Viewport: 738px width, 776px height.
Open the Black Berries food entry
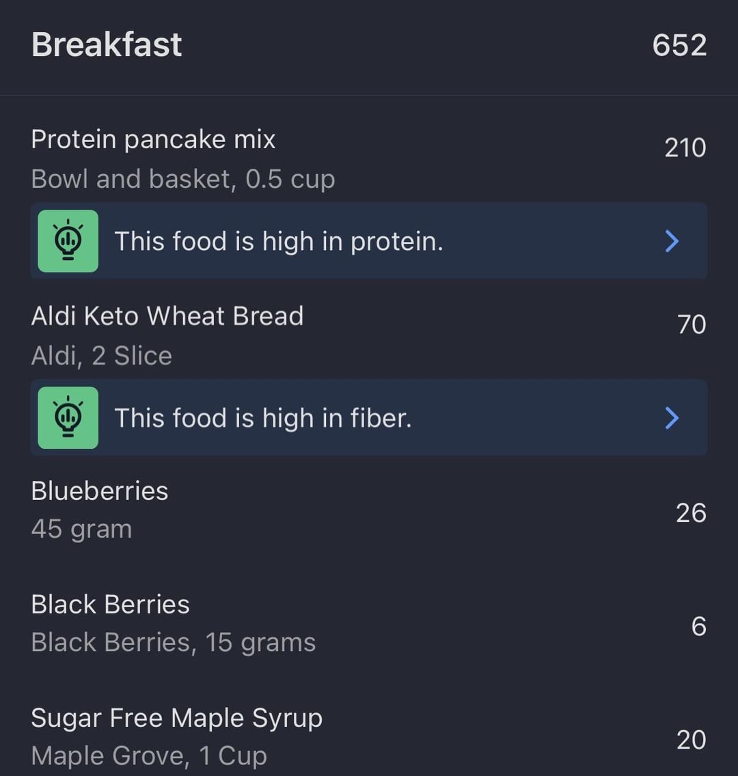369,624
